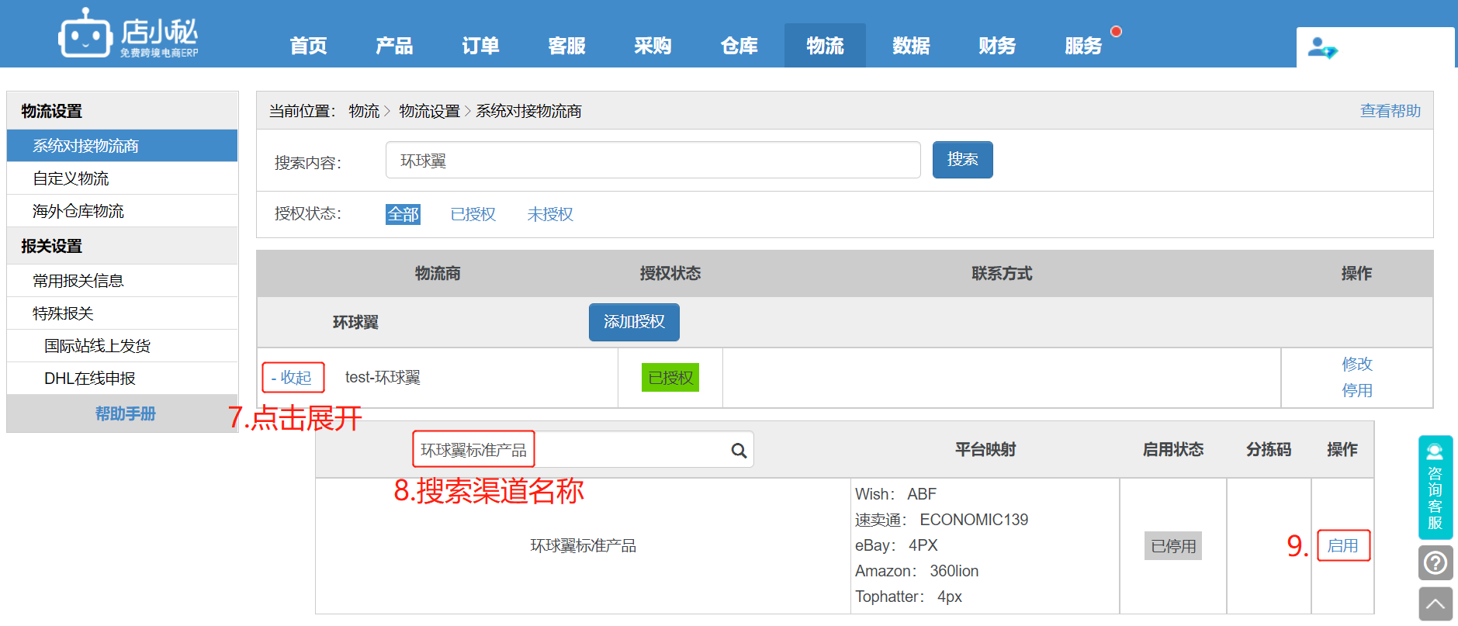
Task: Click the 分拣码 column header
Action: (x=1269, y=449)
